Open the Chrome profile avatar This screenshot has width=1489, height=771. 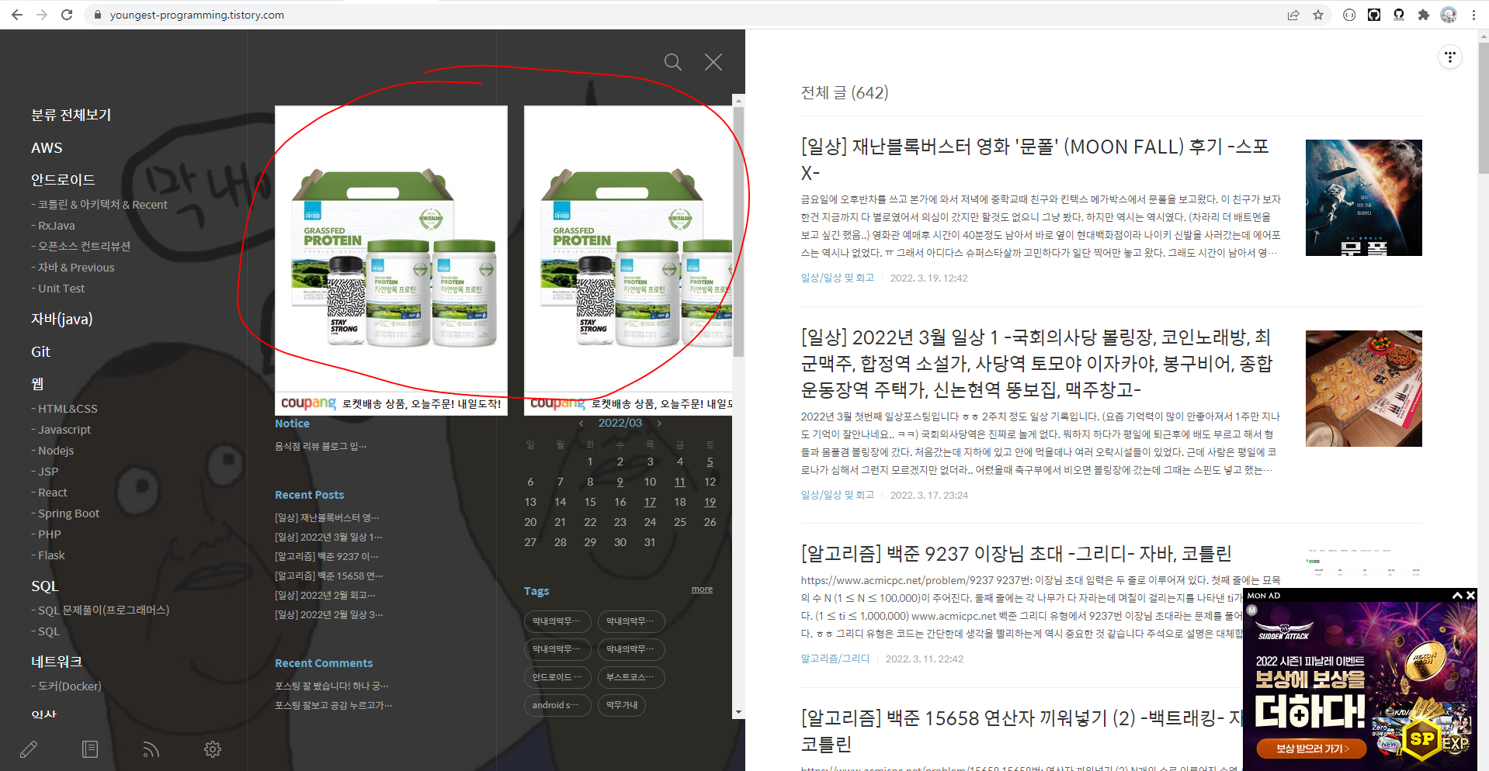1449,15
